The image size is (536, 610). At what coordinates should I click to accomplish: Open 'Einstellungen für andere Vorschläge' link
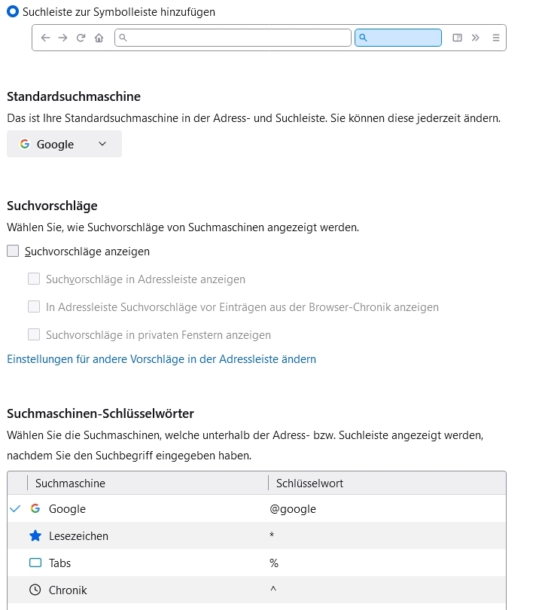click(161, 359)
